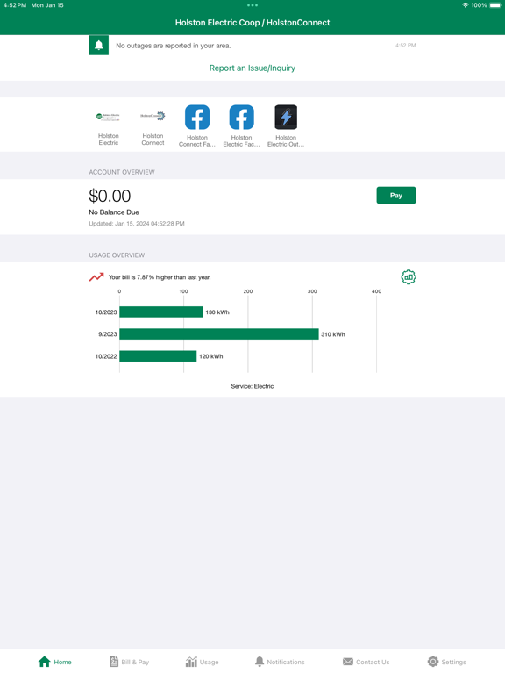Select the 10/2022 120 kWh bar
Viewport: 505px width, 674px height.
(158, 356)
